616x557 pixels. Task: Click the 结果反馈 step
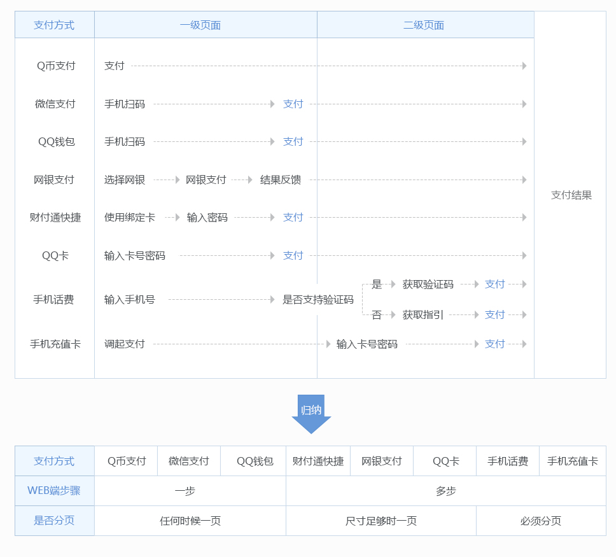tap(281, 180)
